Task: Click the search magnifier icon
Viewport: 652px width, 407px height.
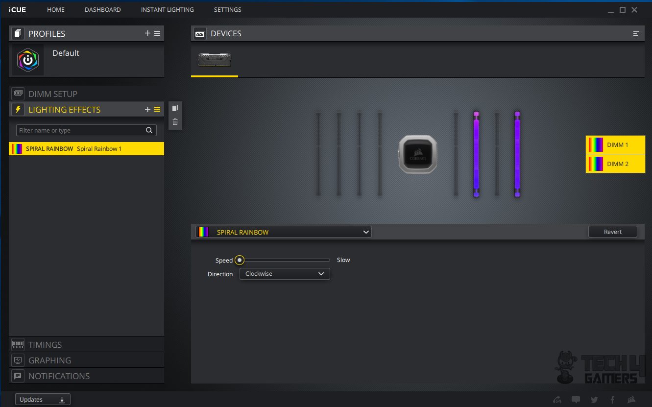Action: [x=149, y=130]
